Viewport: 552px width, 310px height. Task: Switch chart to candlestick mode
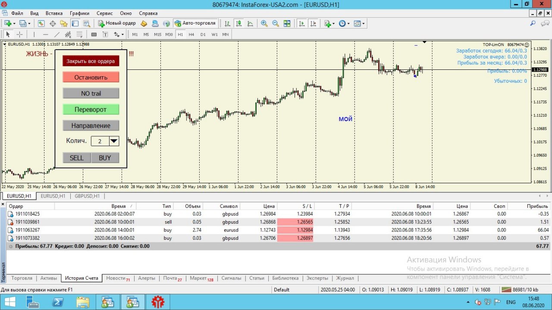tap(238, 23)
